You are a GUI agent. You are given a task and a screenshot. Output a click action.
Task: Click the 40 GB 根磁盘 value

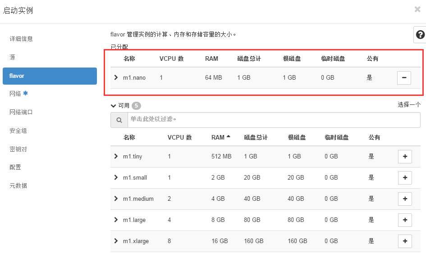(296, 199)
